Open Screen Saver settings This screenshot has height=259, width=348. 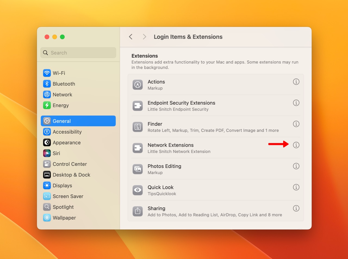point(68,196)
